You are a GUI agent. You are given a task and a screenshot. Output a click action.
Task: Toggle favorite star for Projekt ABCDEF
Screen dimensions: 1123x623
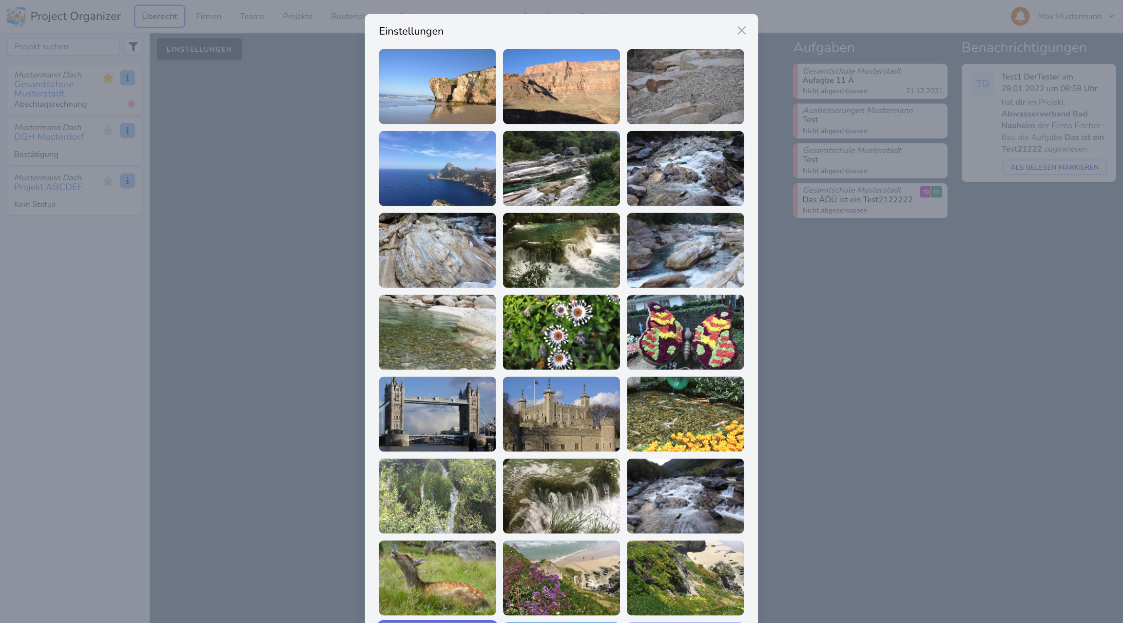[108, 181]
